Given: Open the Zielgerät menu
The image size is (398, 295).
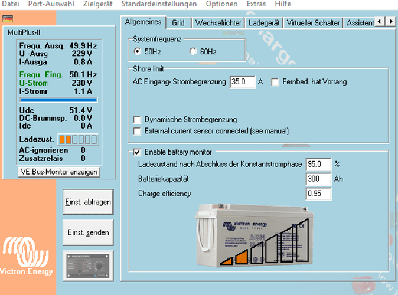Looking at the screenshot, I should [x=97, y=4].
